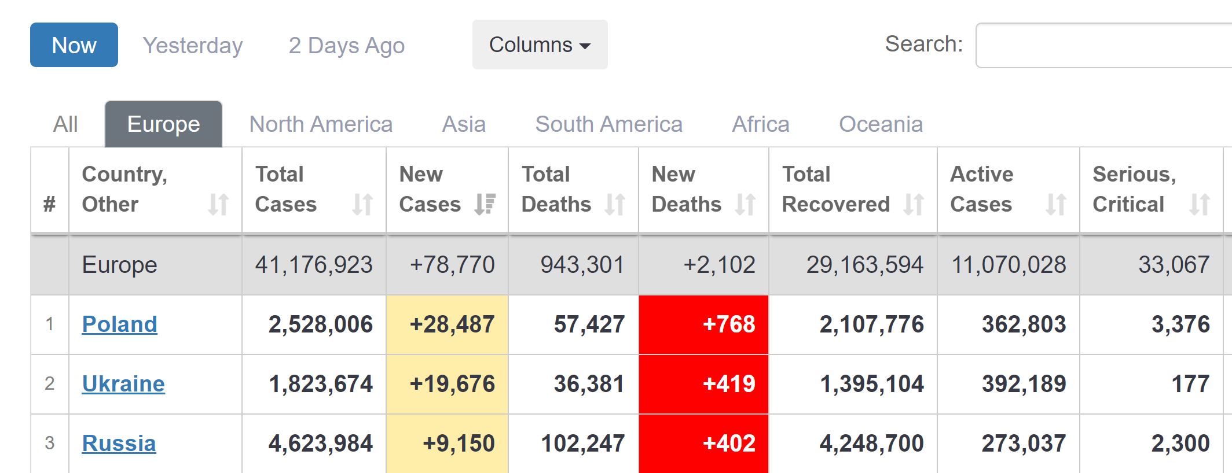Click New Deaths sort arrows icon
The height and width of the screenshot is (473, 1232).
(745, 204)
